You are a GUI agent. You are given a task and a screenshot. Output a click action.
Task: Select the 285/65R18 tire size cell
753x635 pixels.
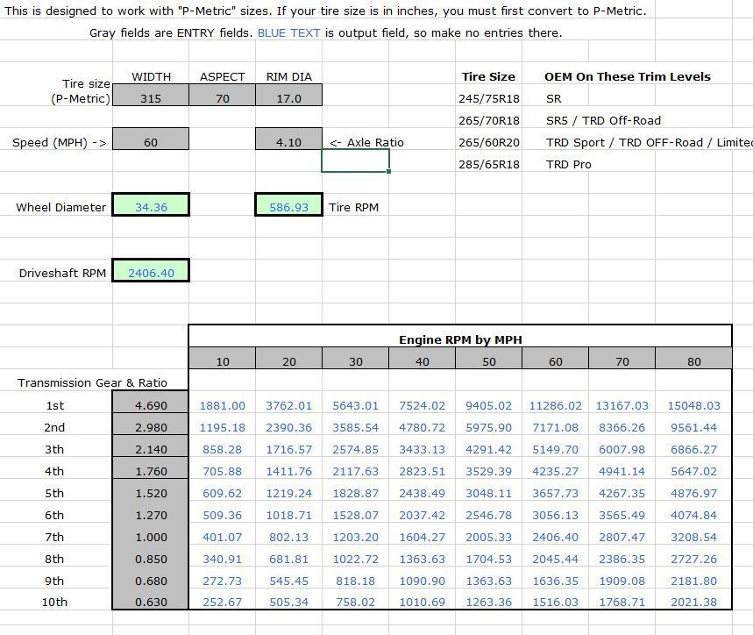(x=488, y=164)
